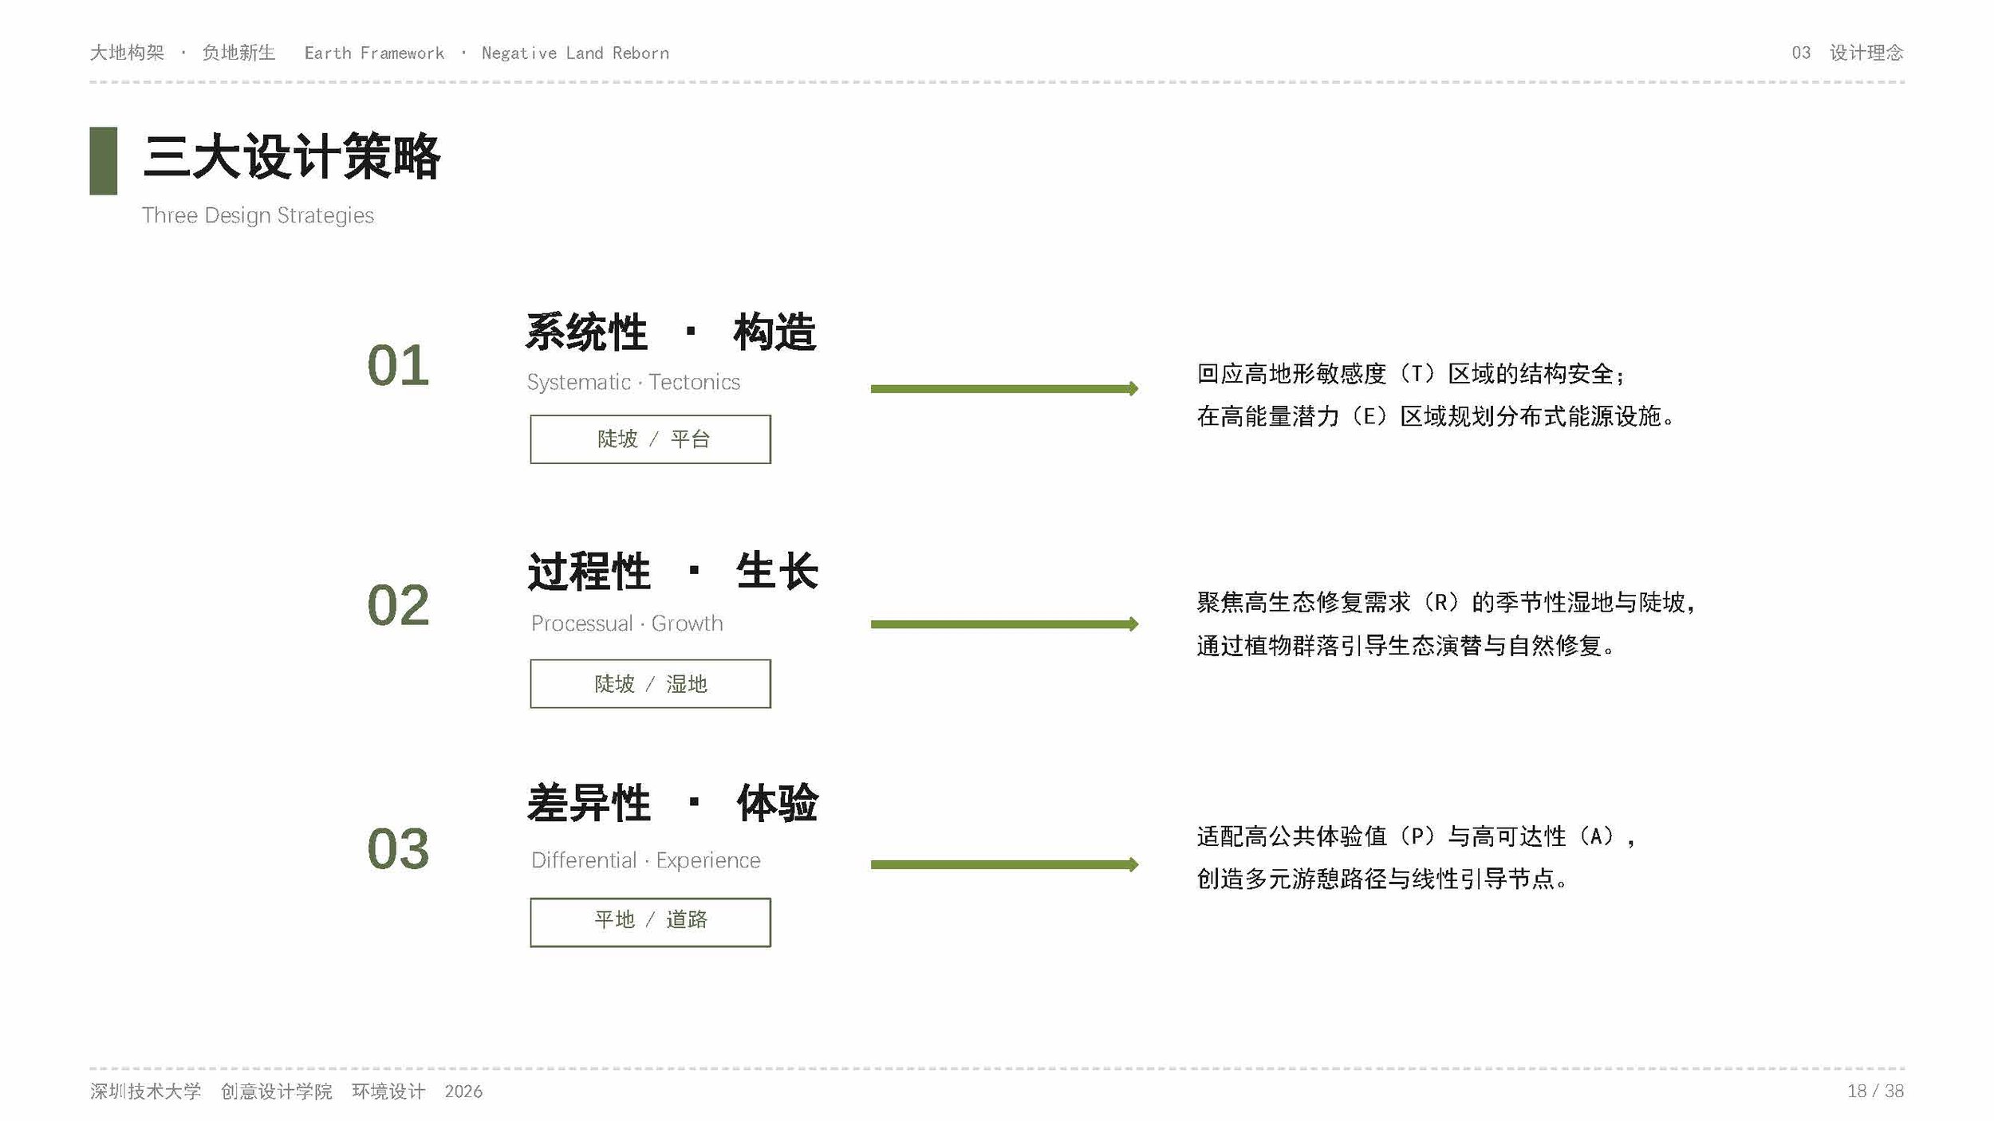Click heading 系统性 · 构造
The image size is (1994, 1121).
coord(671,332)
